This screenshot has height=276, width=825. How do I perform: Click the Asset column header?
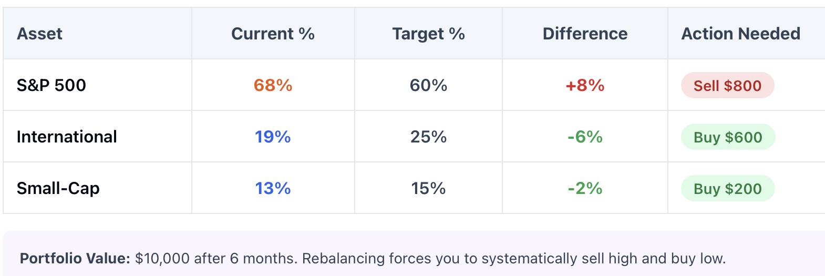39,34
